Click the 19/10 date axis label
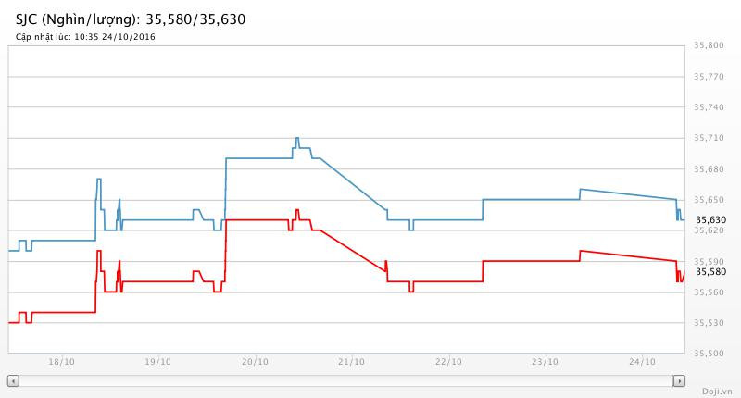Image resolution: width=741 pixels, height=398 pixels. click(157, 362)
